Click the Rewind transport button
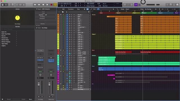The height and width of the screenshot is (101, 180). (35, 5)
